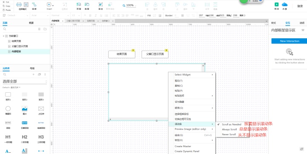
Task: Toggle italic formatting
Action: click(96, 16)
